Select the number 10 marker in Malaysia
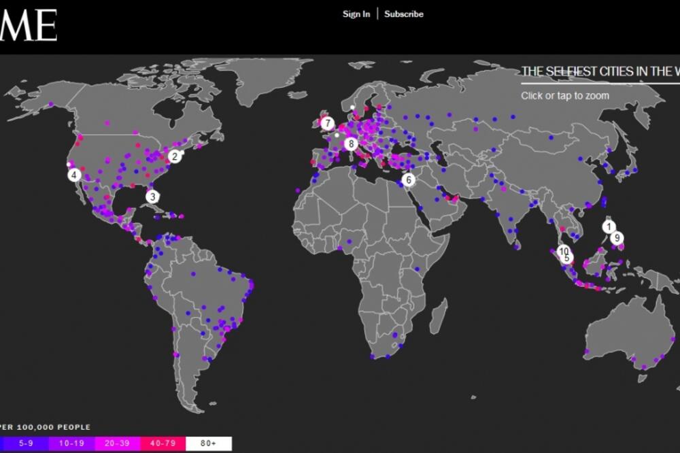Viewport: 680px width, 453px height. [563, 252]
